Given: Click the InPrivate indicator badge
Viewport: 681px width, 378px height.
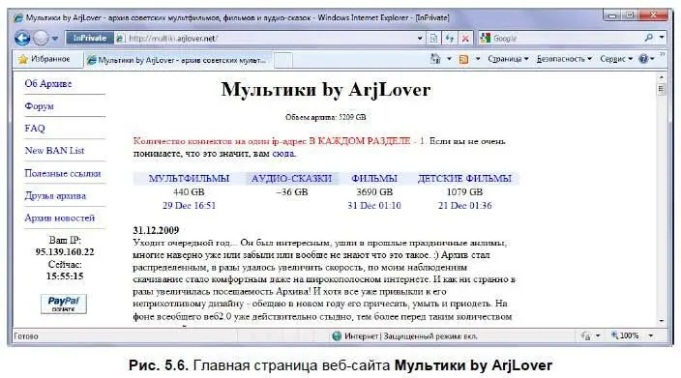Looking at the screenshot, I should [89, 39].
